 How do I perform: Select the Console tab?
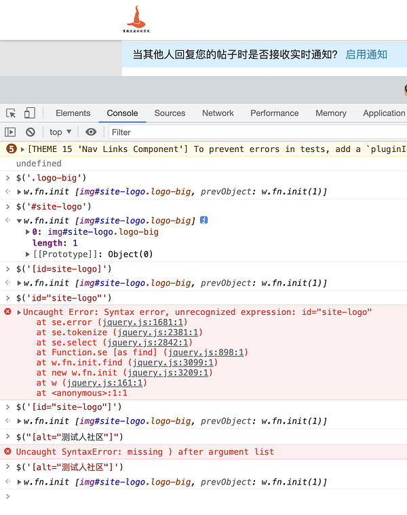click(x=122, y=113)
